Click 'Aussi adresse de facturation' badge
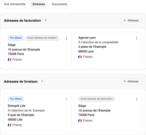Viewport: 146px width, 135px height. tap(96, 99)
